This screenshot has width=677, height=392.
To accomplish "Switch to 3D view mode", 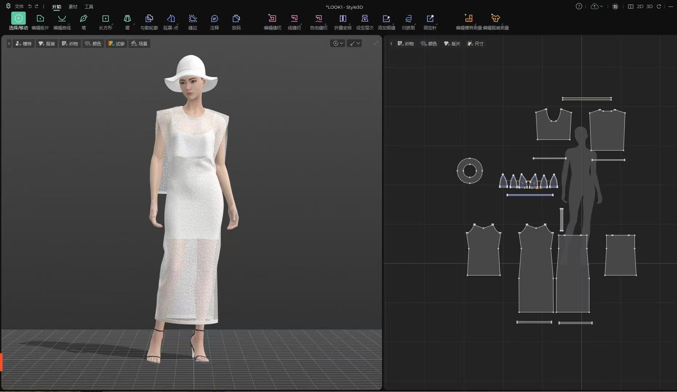I will click(x=649, y=7).
